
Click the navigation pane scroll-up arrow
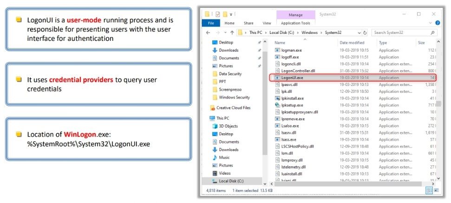tap(265, 43)
